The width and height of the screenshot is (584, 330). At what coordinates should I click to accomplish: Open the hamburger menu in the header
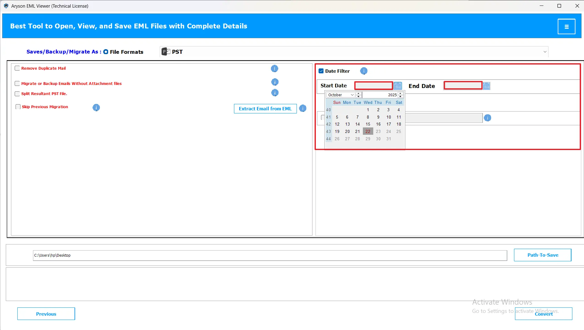(566, 27)
